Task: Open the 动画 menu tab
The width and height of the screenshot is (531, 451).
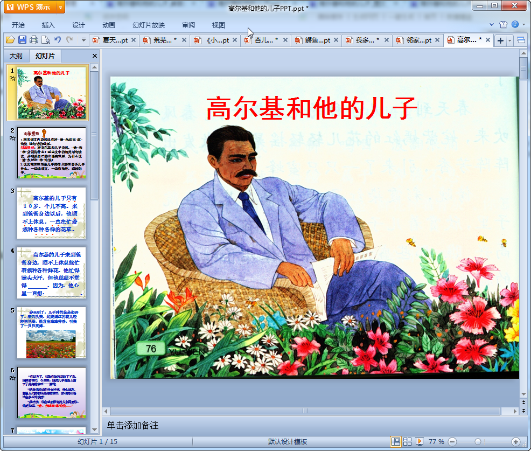Action: (x=109, y=25)
